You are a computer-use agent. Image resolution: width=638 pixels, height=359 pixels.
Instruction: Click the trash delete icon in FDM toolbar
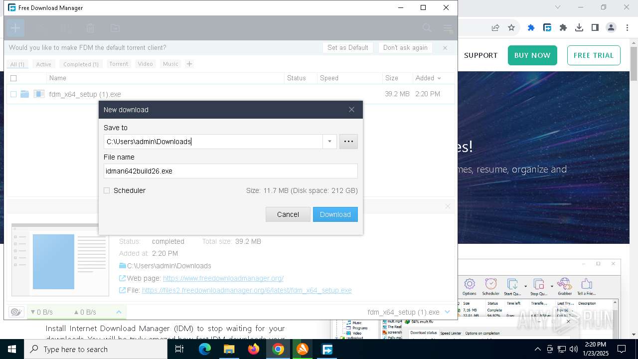point(90,28)
